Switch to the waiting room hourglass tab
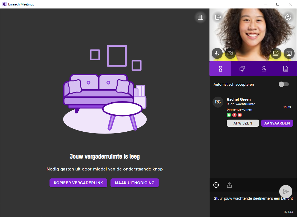The height and width of the screenshot is (217, 297). pyautogui.click(x=220, y=69)
